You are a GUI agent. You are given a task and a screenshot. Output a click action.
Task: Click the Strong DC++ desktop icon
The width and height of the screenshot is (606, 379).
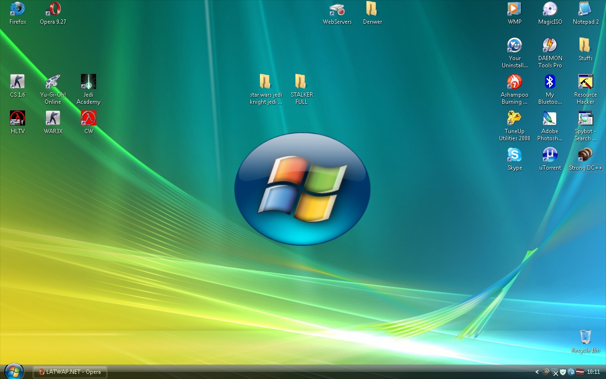click(x=586, y=159)
